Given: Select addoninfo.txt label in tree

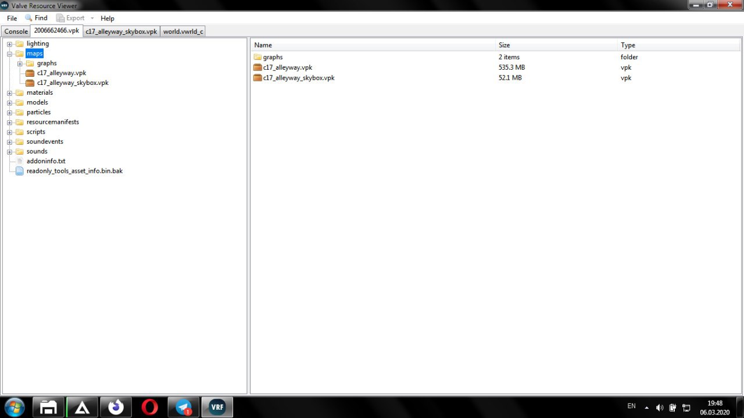Looking at the screenshot, I should click(x=46, y=161).
